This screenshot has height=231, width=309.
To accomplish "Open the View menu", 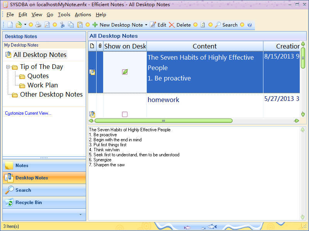I will click(x=37, y=15).
